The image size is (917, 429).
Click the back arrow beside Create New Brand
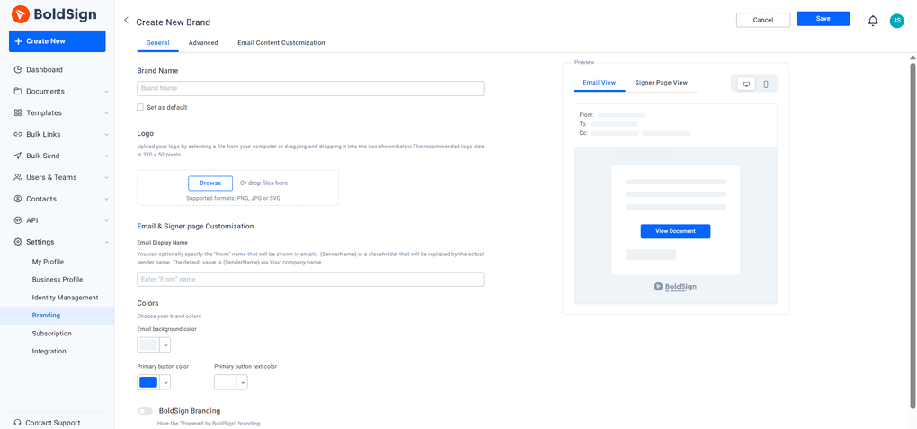click(126, 21)
